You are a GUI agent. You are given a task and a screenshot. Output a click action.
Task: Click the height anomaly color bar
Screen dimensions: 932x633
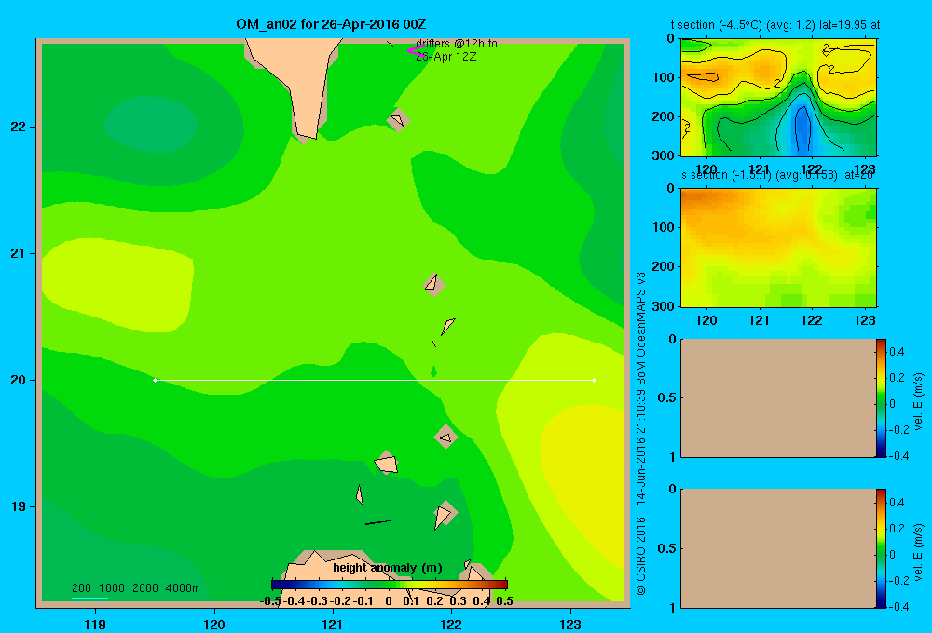390,585
